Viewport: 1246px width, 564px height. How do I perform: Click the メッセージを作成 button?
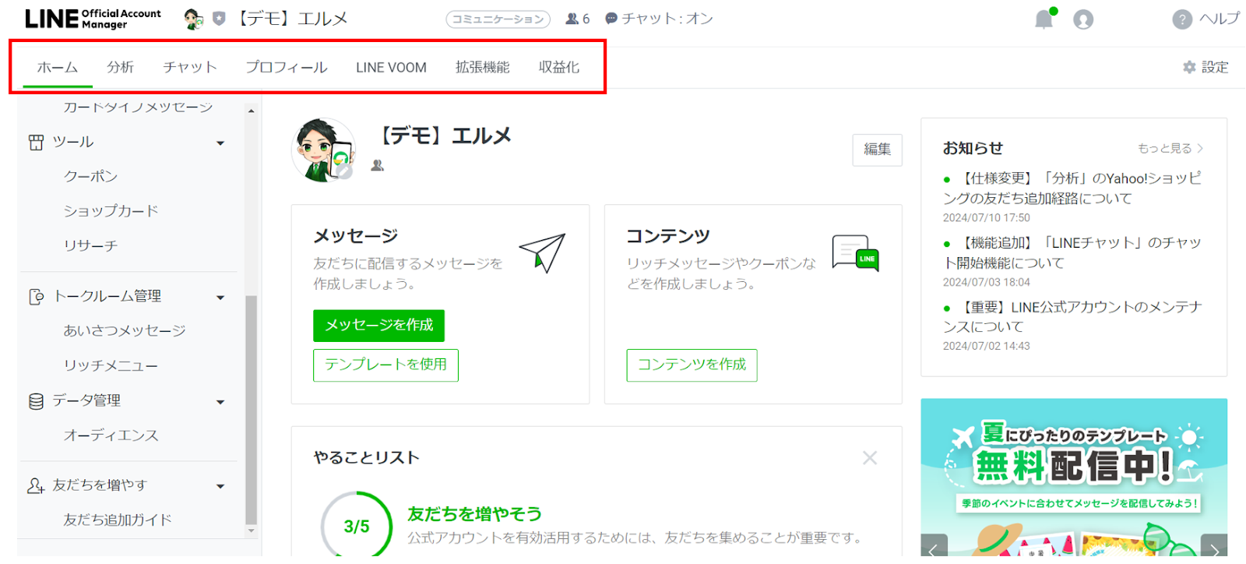(x=379, y=326)
